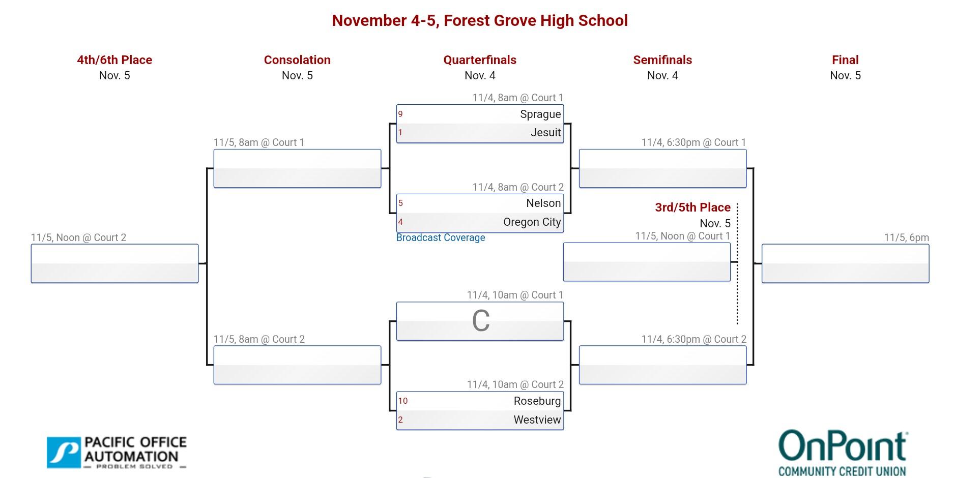Open the 11/4 6:30pm Court 1 semifinal box
Viewport: 955px width, 478px height.
(x=662, y=168)
